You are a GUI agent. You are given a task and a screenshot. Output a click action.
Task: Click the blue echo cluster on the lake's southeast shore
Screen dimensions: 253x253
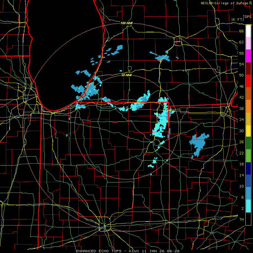point(86,90)
